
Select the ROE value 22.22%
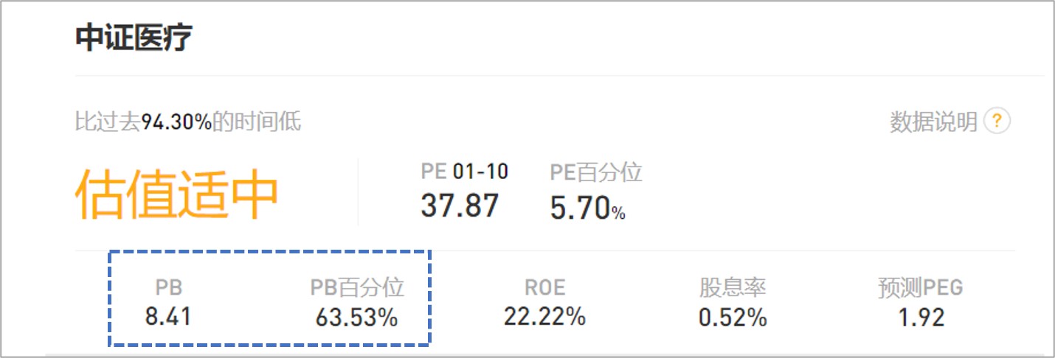[x=544, y=317]
